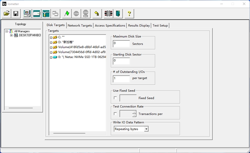
Task: Go to the Test Setup tab
Action: 160,25
